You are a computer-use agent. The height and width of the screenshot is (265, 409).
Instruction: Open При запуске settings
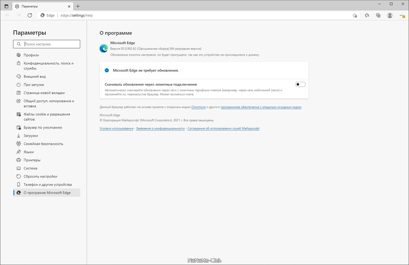47,85
